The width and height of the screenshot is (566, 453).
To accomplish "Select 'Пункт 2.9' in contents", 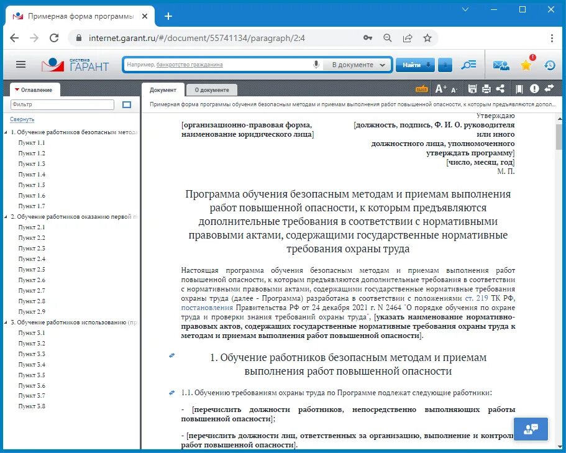I will 32,312.
